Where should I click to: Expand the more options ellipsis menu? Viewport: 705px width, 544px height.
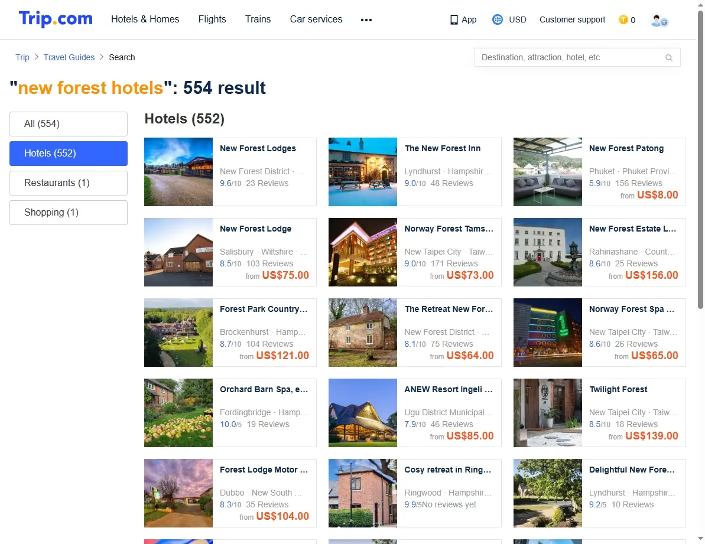[366, 19]
